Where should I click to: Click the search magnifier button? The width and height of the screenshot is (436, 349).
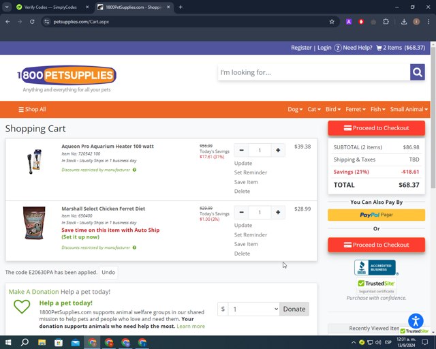[x=417, y=72]
